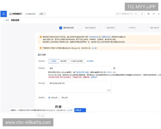Screen dimensions: 161x129
Task: Select the 自动生成 radio button
Action: point(49,98)
